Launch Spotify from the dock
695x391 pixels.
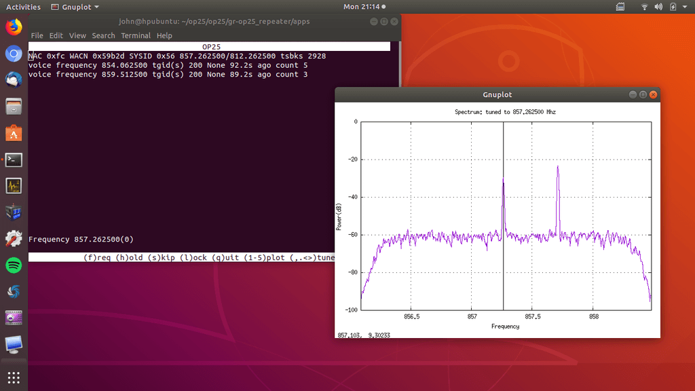pyautogui.click(x=14, y=265)
